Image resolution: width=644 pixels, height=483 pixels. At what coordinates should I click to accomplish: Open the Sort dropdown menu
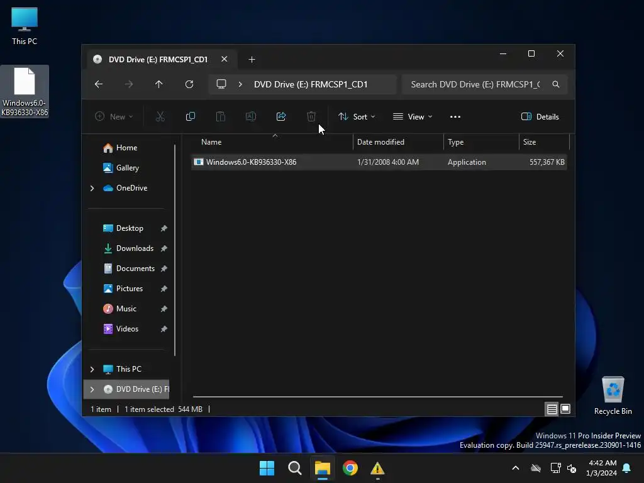pyautogui.click(x=357, y=116)
